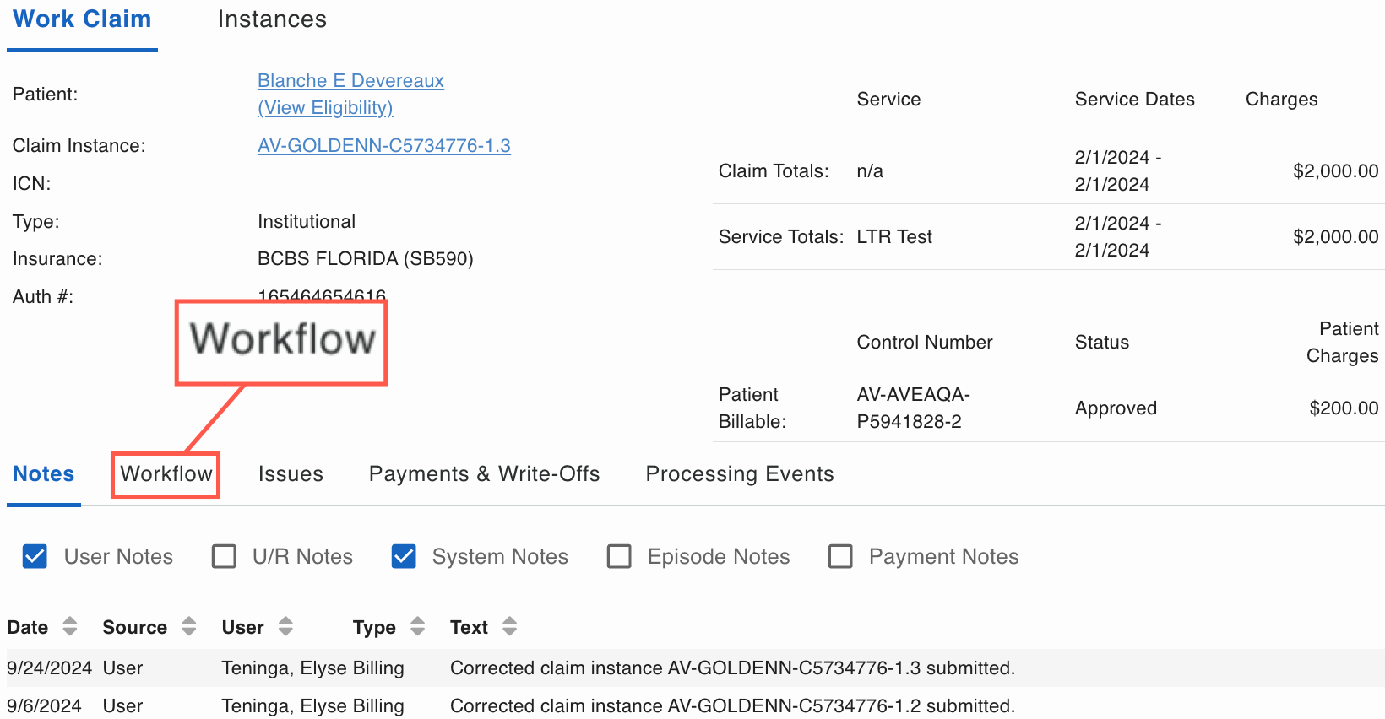View the Processing Events tab
The height and width of the screenshot is (719, 1385).
739,474
